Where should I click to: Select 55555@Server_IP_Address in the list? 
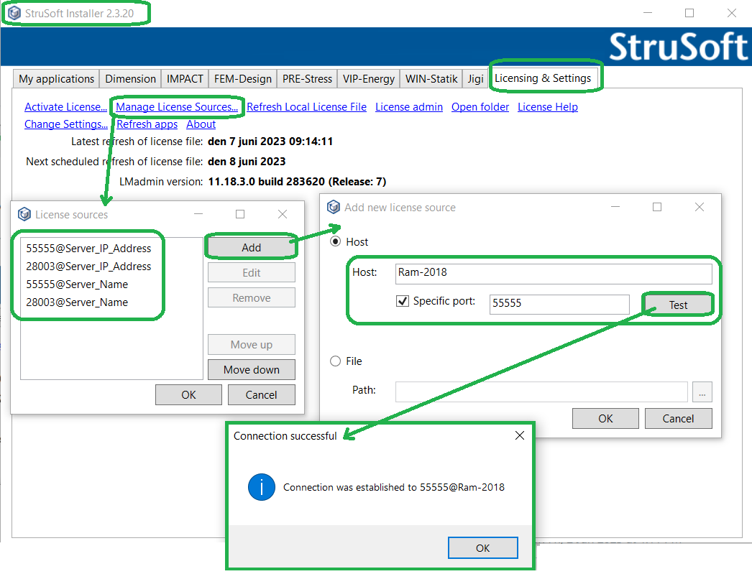click(x=88, y=248)
